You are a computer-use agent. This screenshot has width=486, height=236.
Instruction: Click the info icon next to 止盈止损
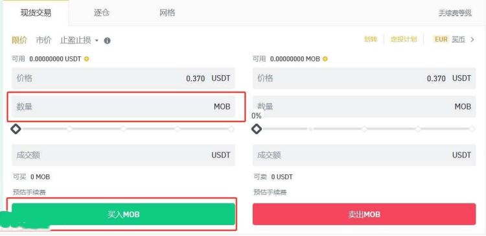tap(107, 41)
